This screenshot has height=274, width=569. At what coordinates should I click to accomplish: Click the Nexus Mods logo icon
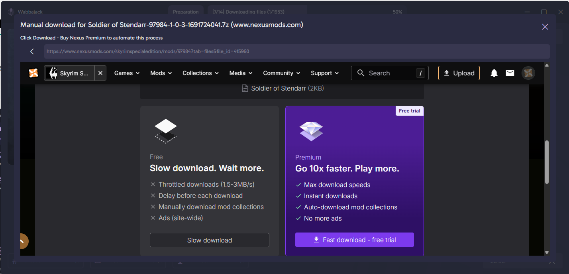[33, 73]
